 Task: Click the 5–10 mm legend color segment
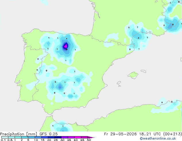click(31, 137)
